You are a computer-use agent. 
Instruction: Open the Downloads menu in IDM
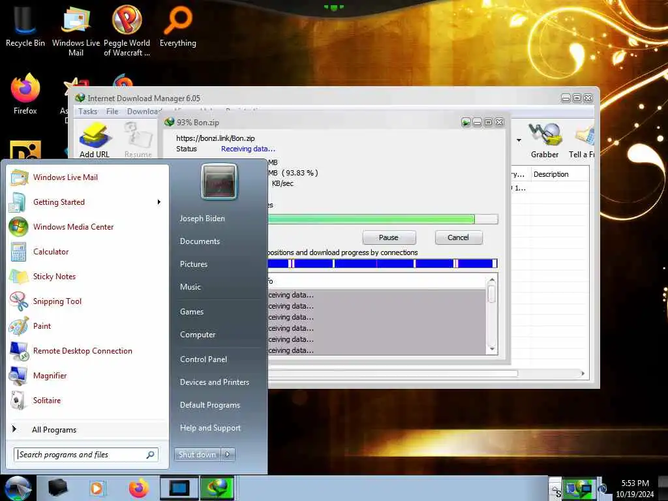point(144,112)
